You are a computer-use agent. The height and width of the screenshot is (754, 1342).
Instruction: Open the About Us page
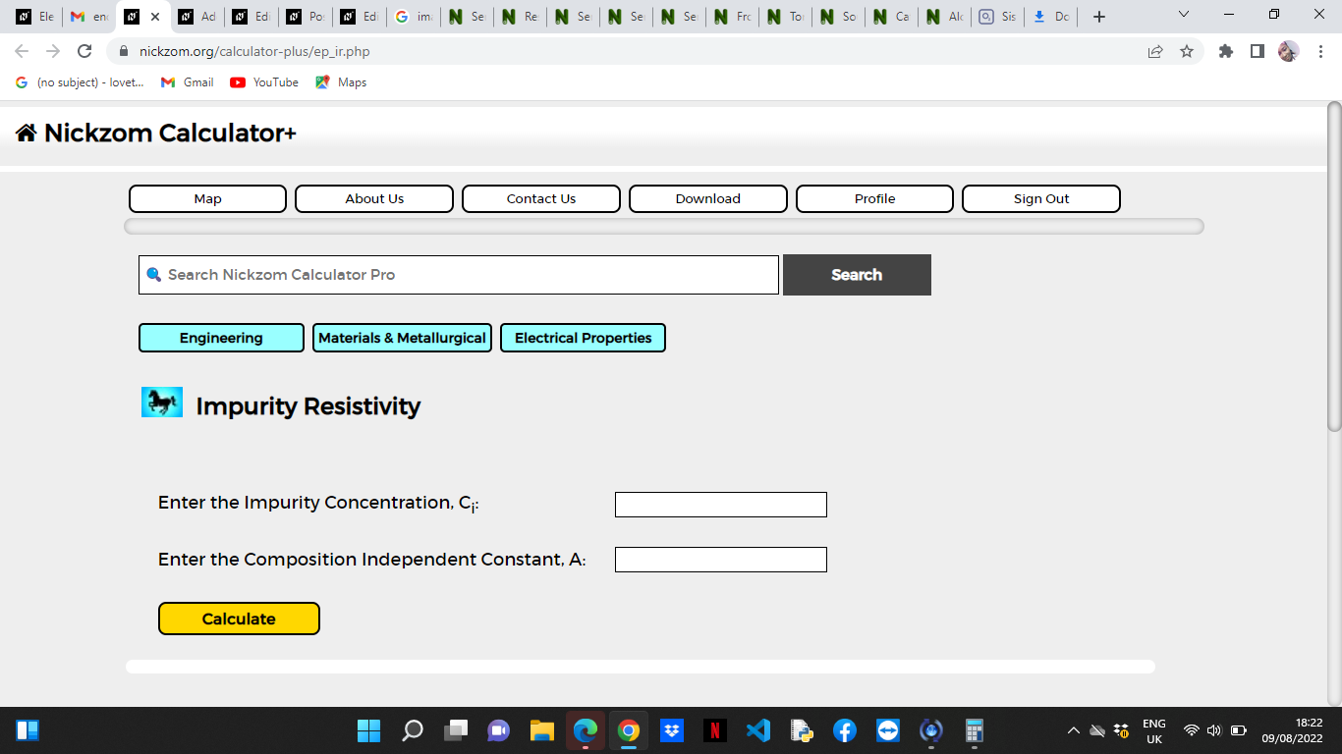(x=374, y=198)
